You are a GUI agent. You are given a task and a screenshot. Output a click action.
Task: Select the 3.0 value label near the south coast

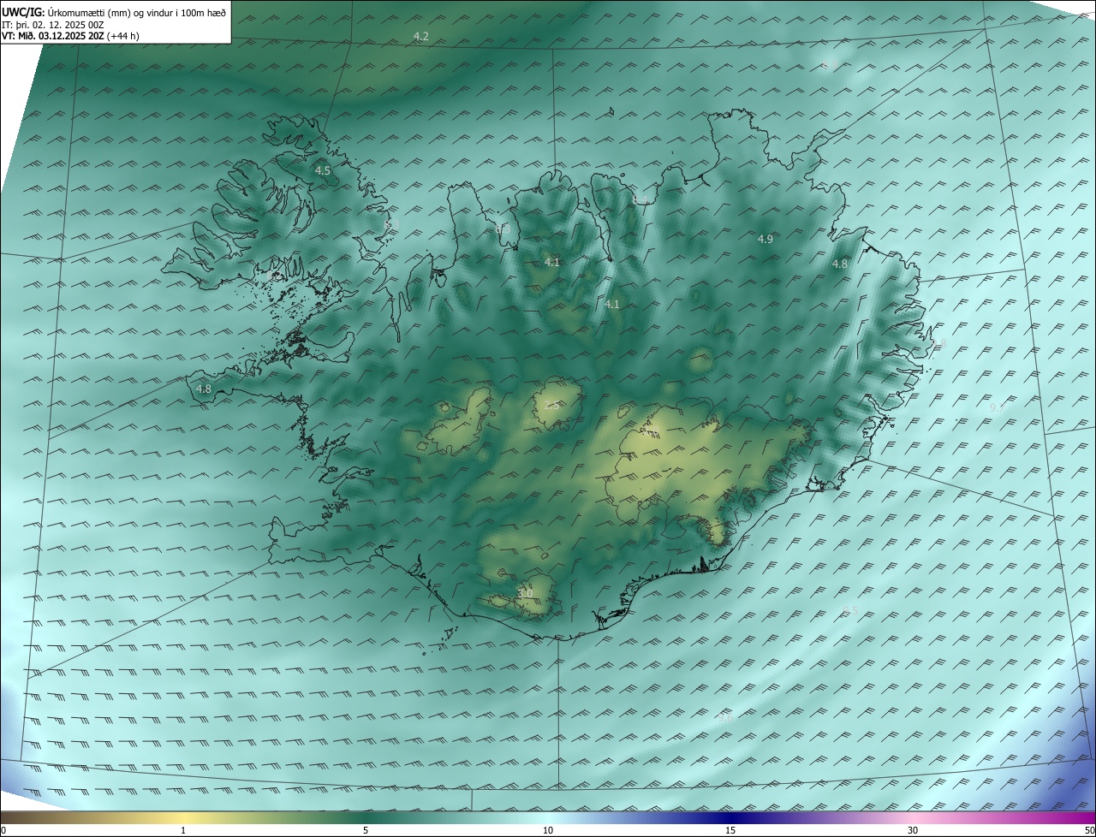click(x=525, y=594)
